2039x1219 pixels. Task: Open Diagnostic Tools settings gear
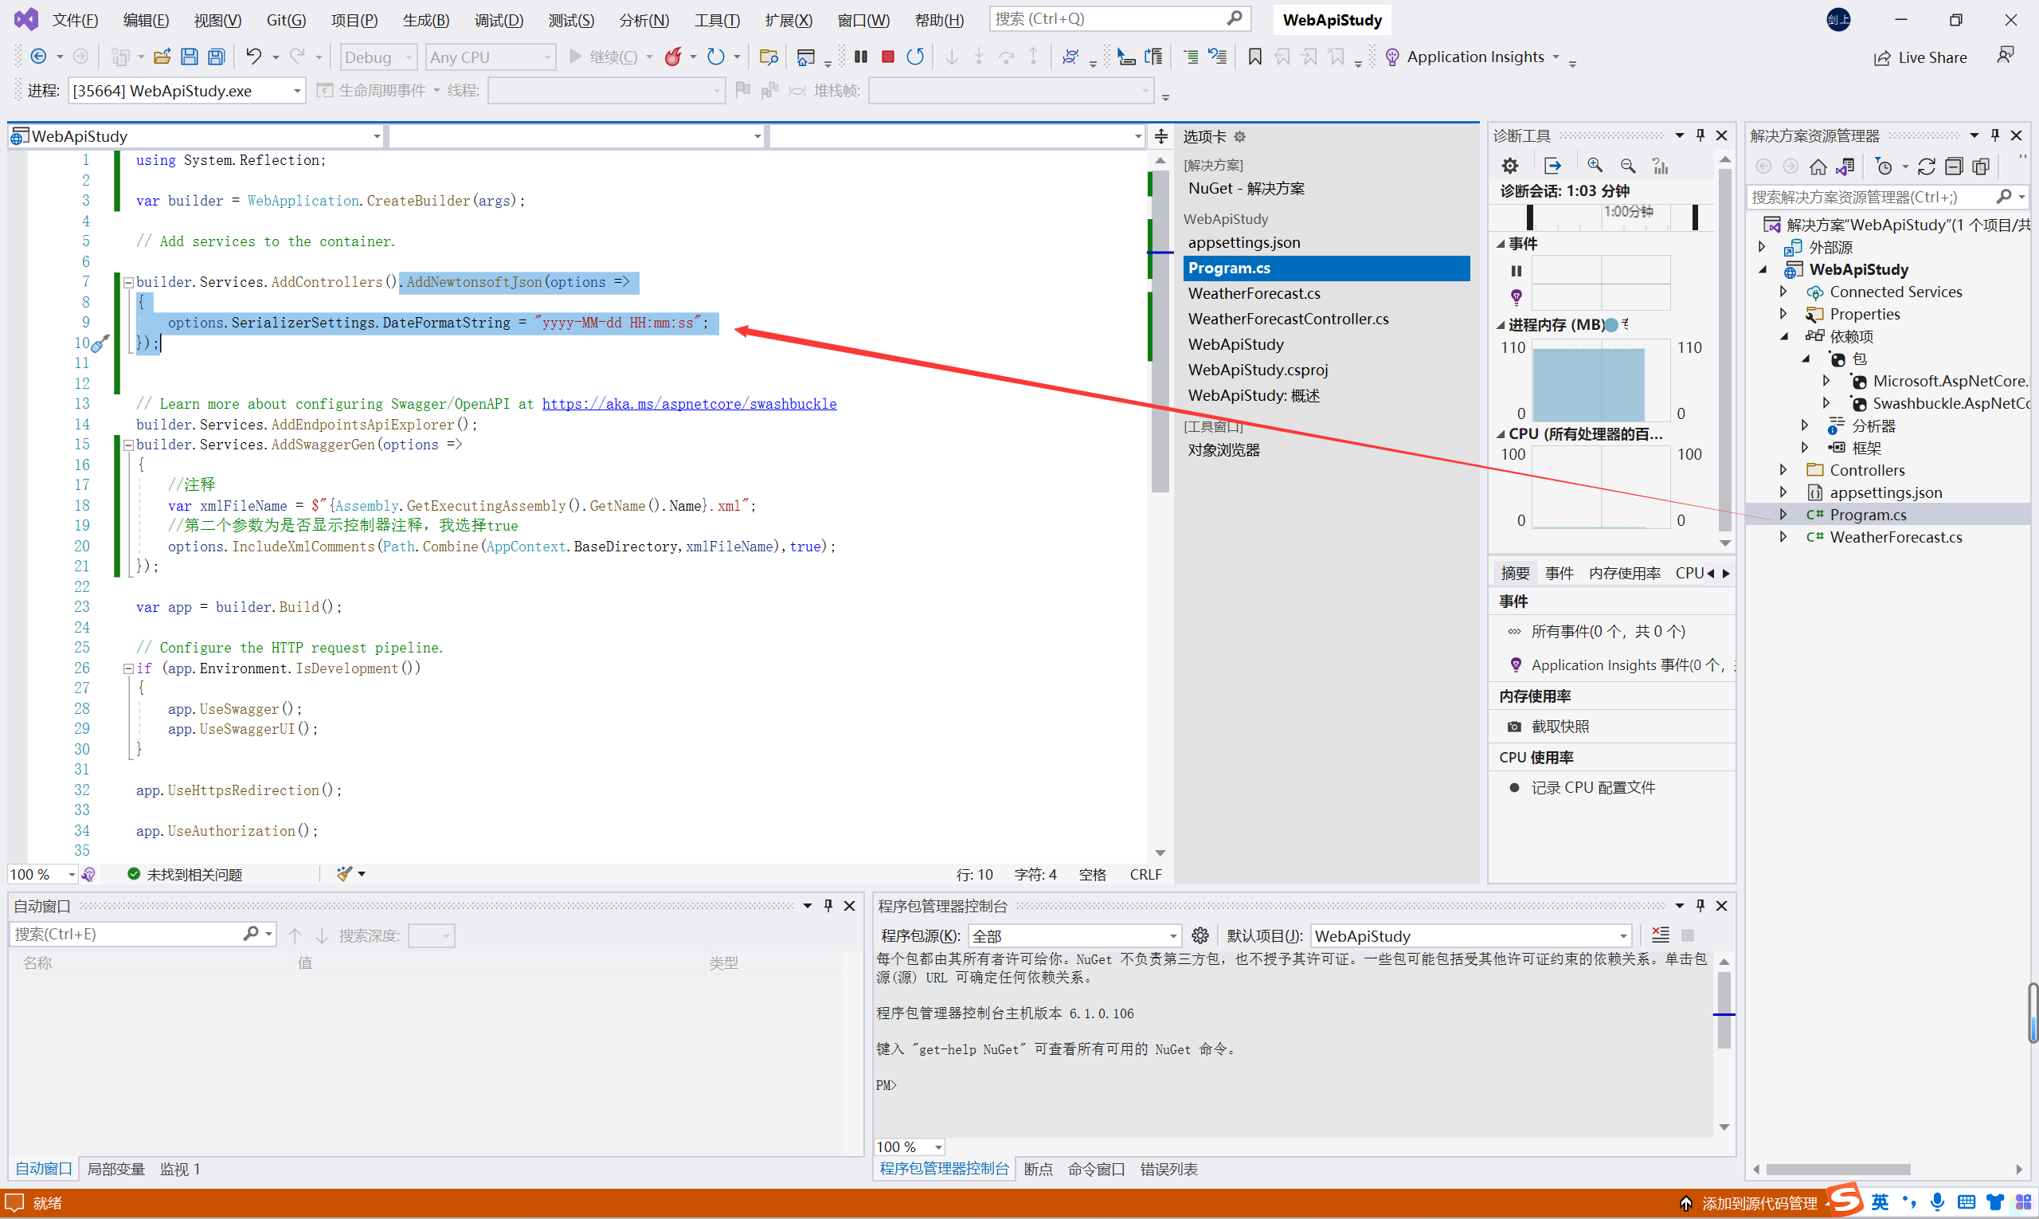click(1510, 166)
